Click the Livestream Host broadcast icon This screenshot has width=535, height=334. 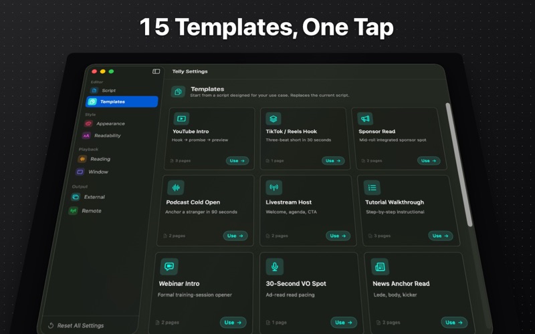point(274,188)
